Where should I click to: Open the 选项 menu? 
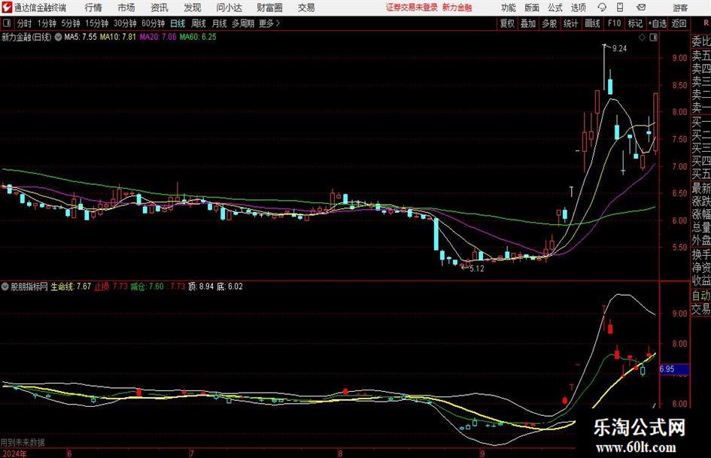(x=578, y=8)
